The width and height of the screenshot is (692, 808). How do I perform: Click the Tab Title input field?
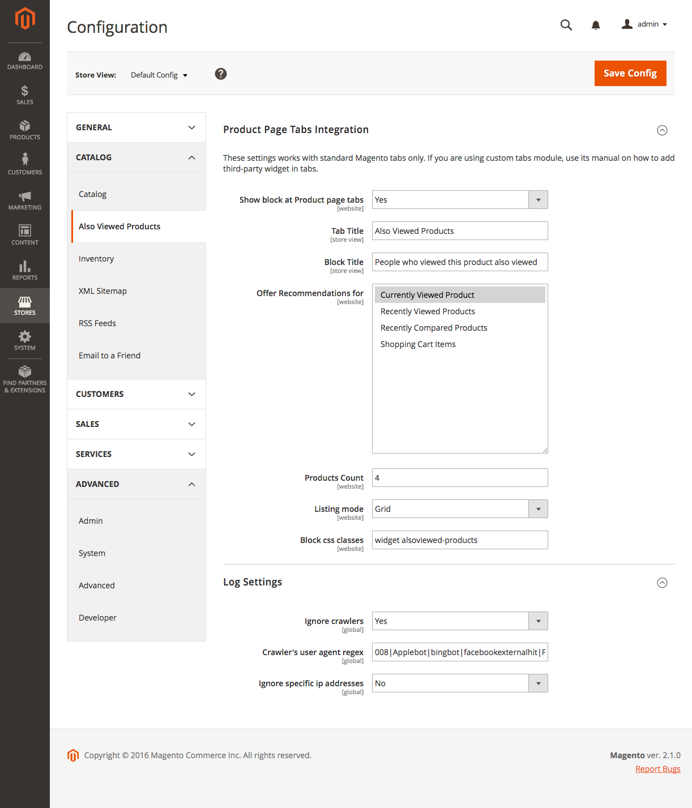460,231
